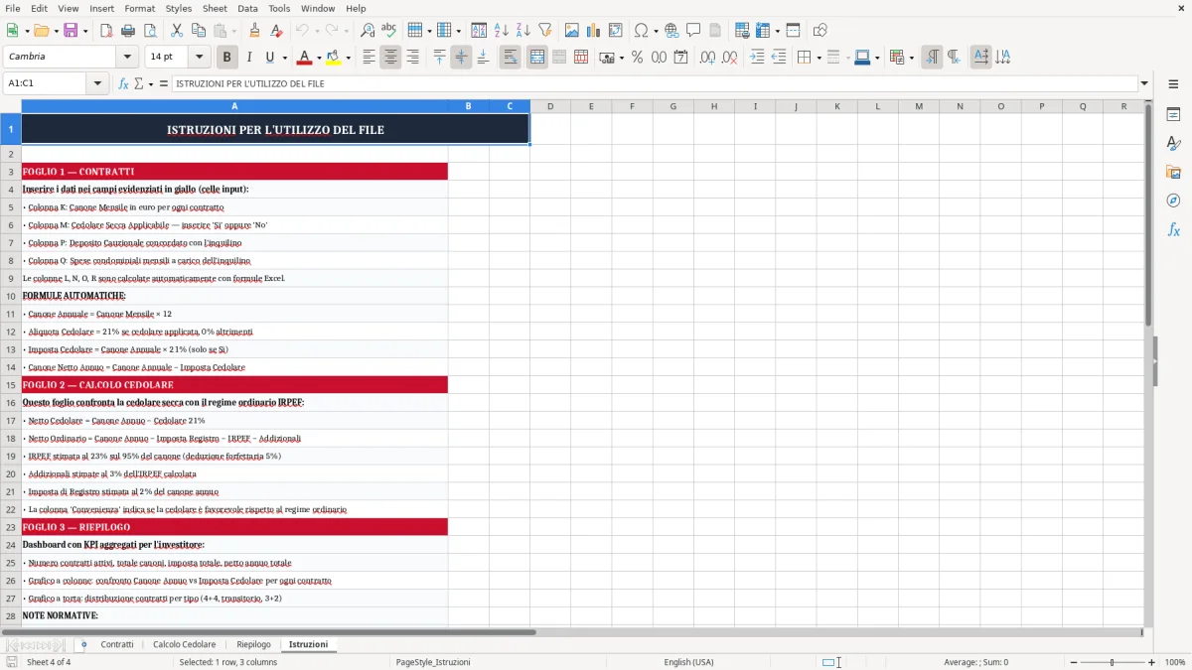Select row 15 header
Viewport: 1192px width, 670px height.
pos(10,385)
